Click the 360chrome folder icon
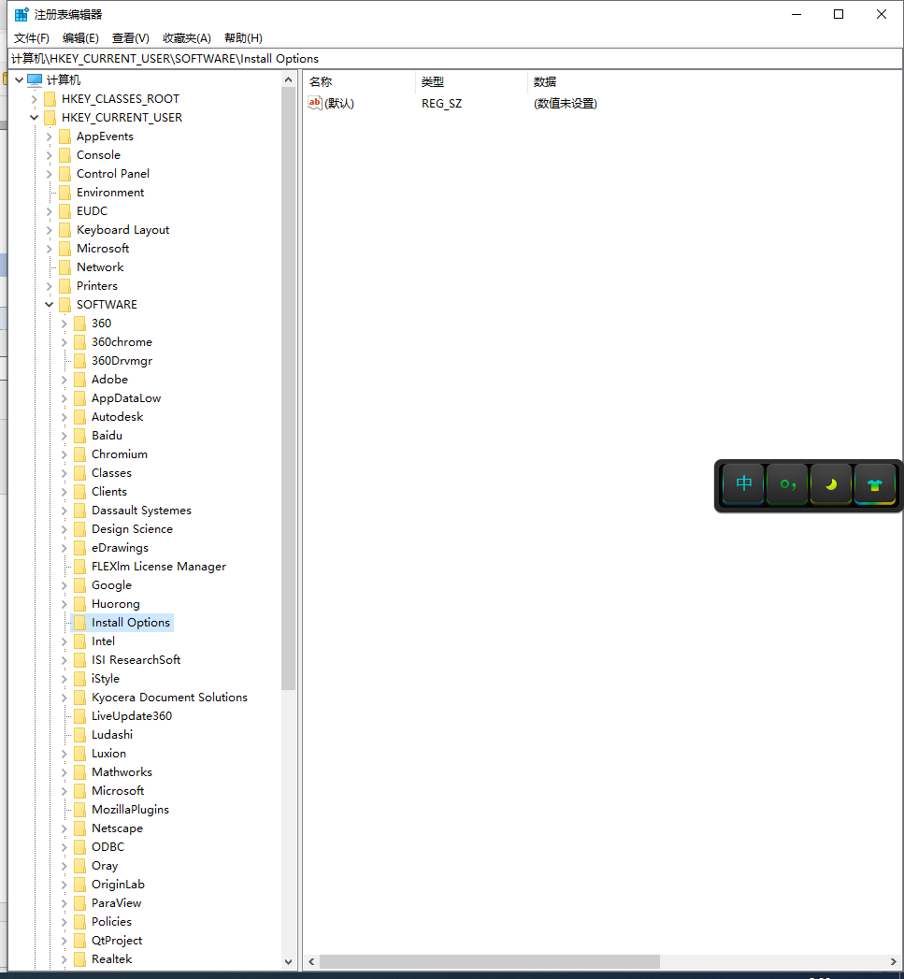The image size is (904, 979). [x=79, y=342]
